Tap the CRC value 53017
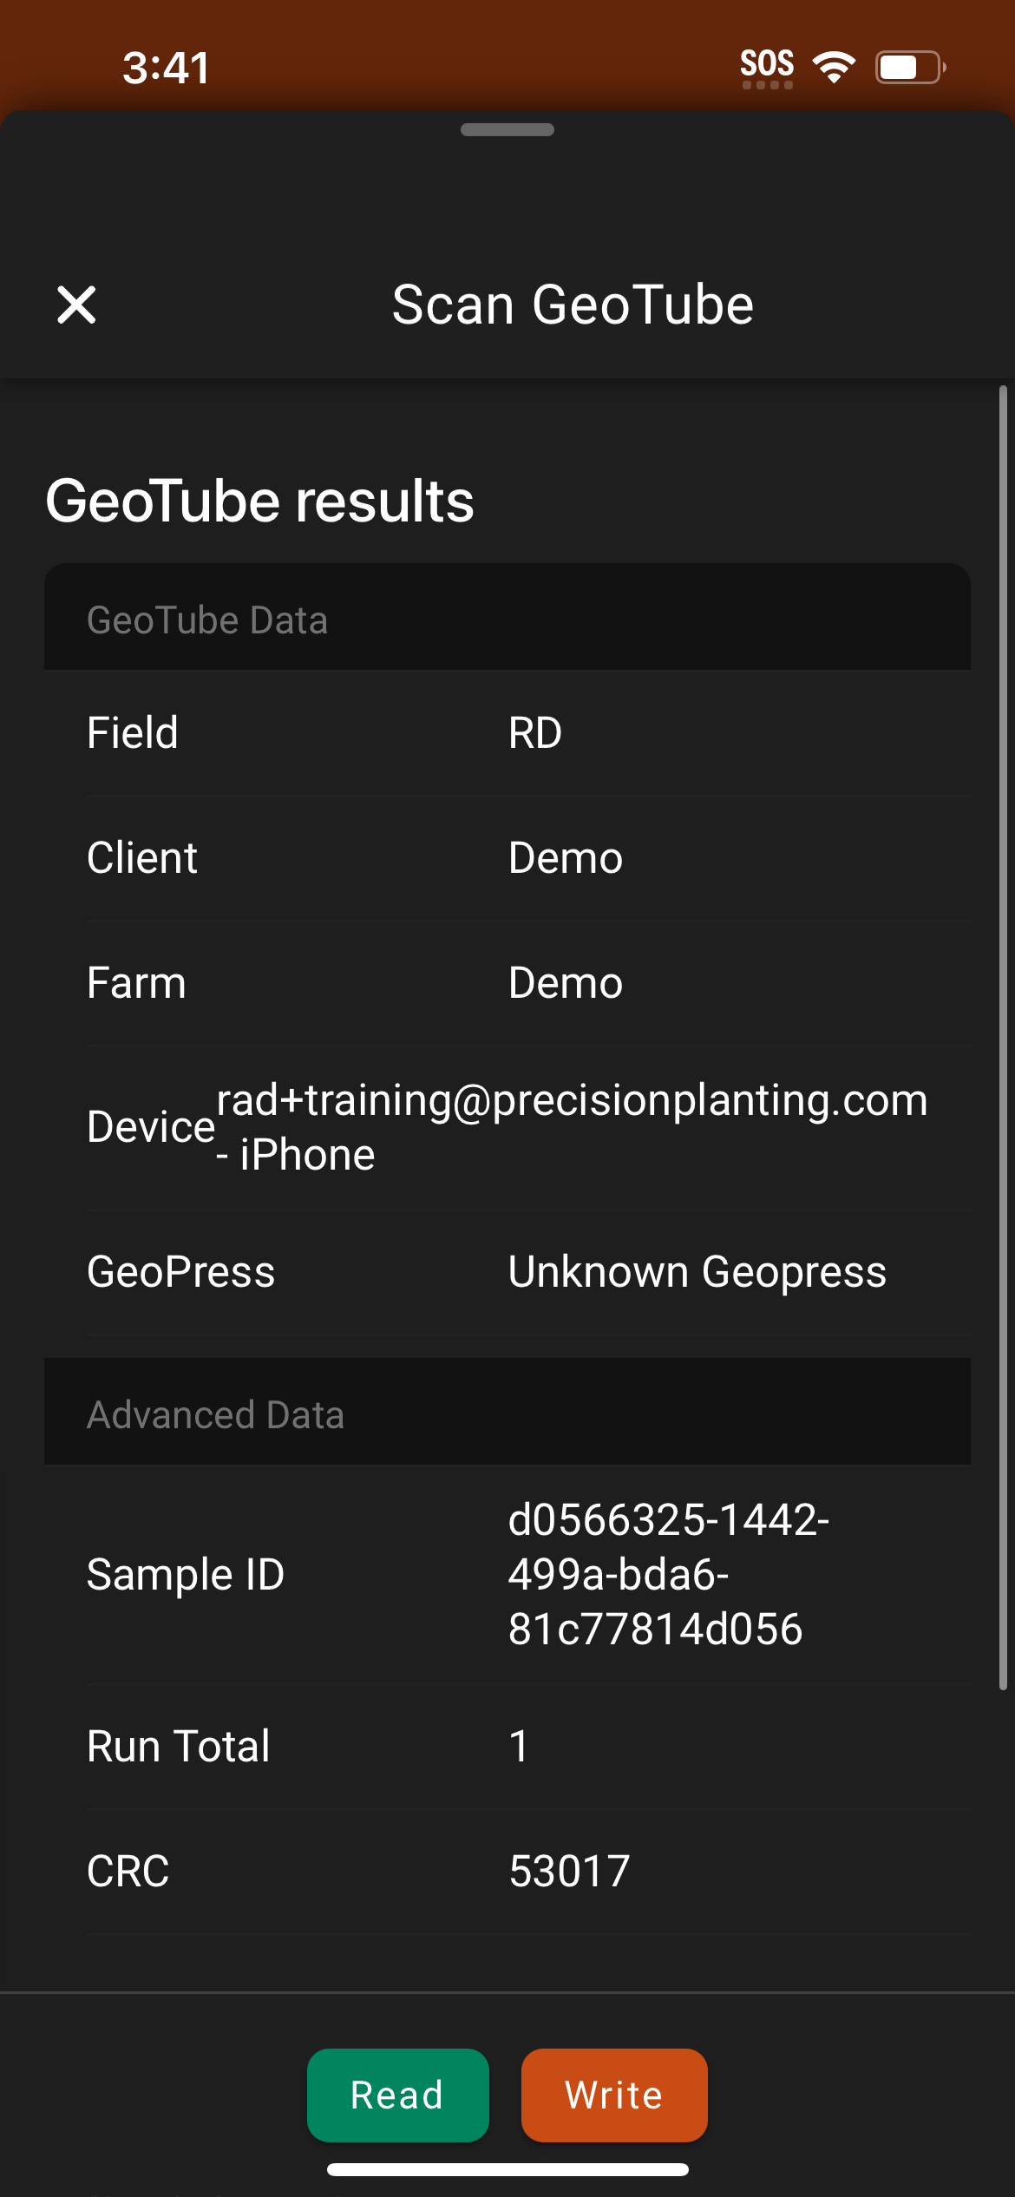The image size is (1015, 2197). tap(569, 1871)
